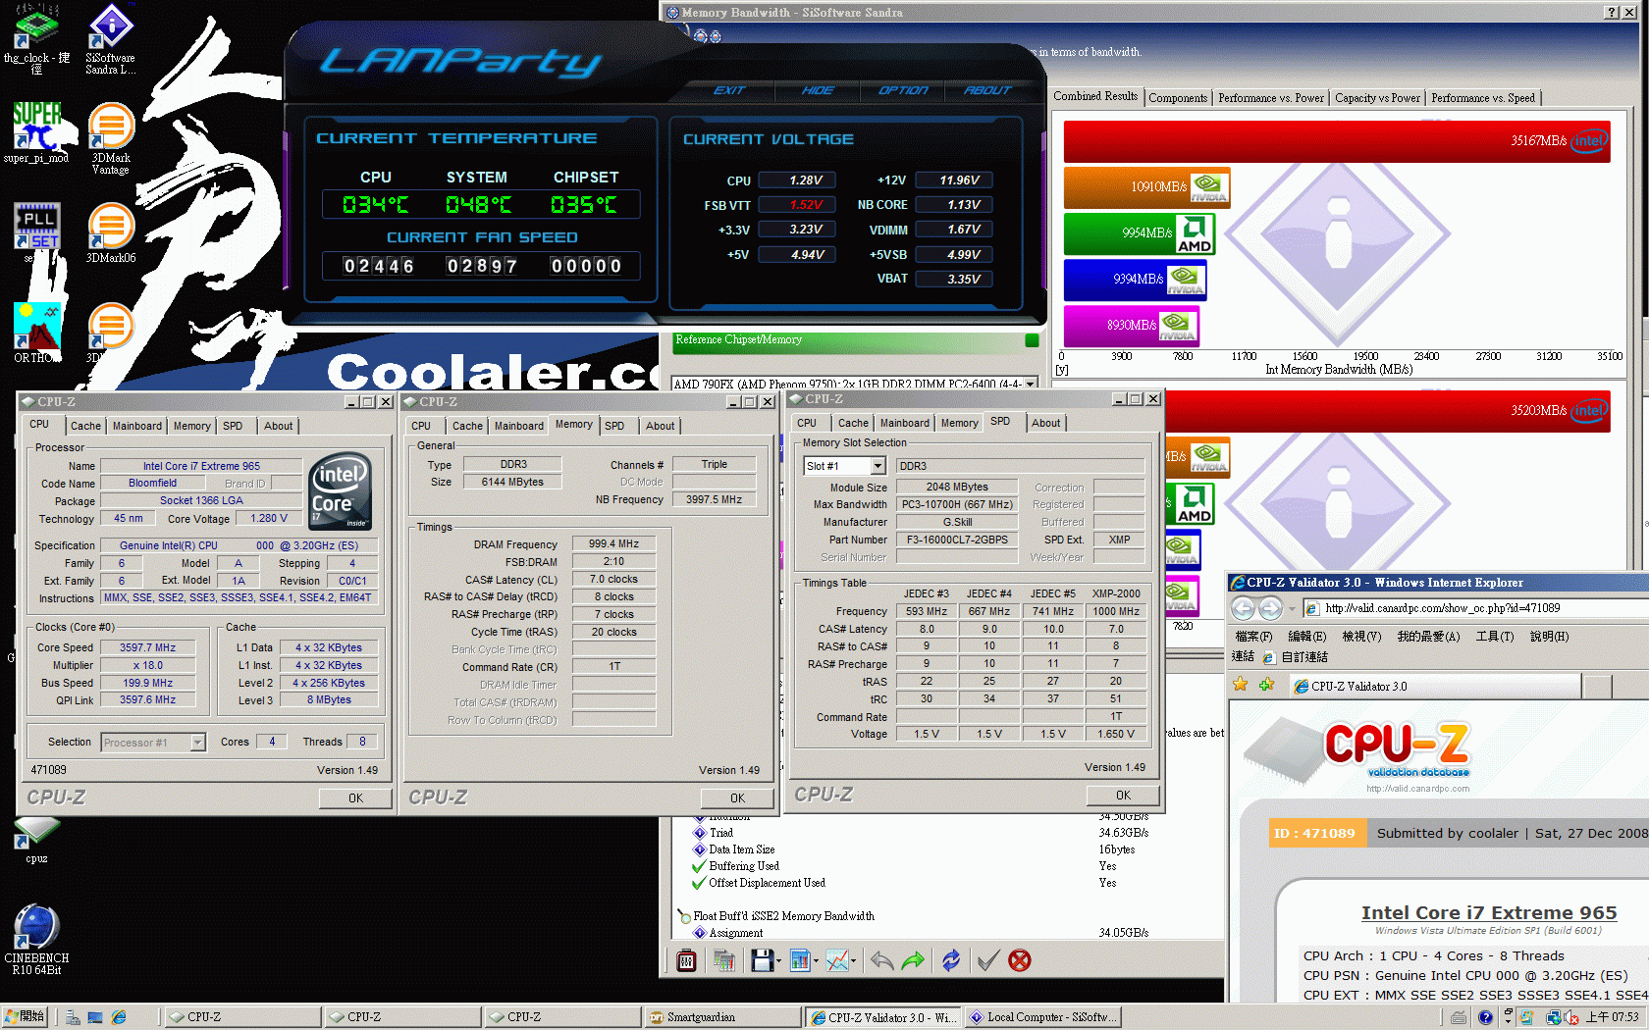Open Sandra's save icon dropdown arrow

(778, 961)
